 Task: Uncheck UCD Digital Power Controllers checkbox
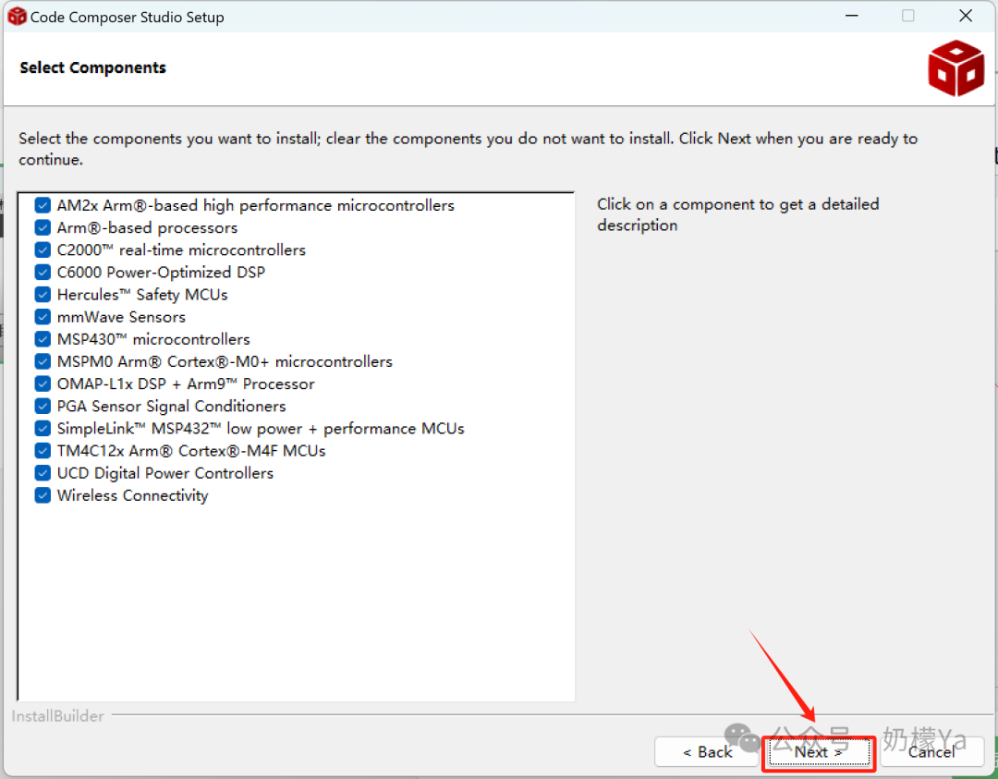tap(43, 473)
